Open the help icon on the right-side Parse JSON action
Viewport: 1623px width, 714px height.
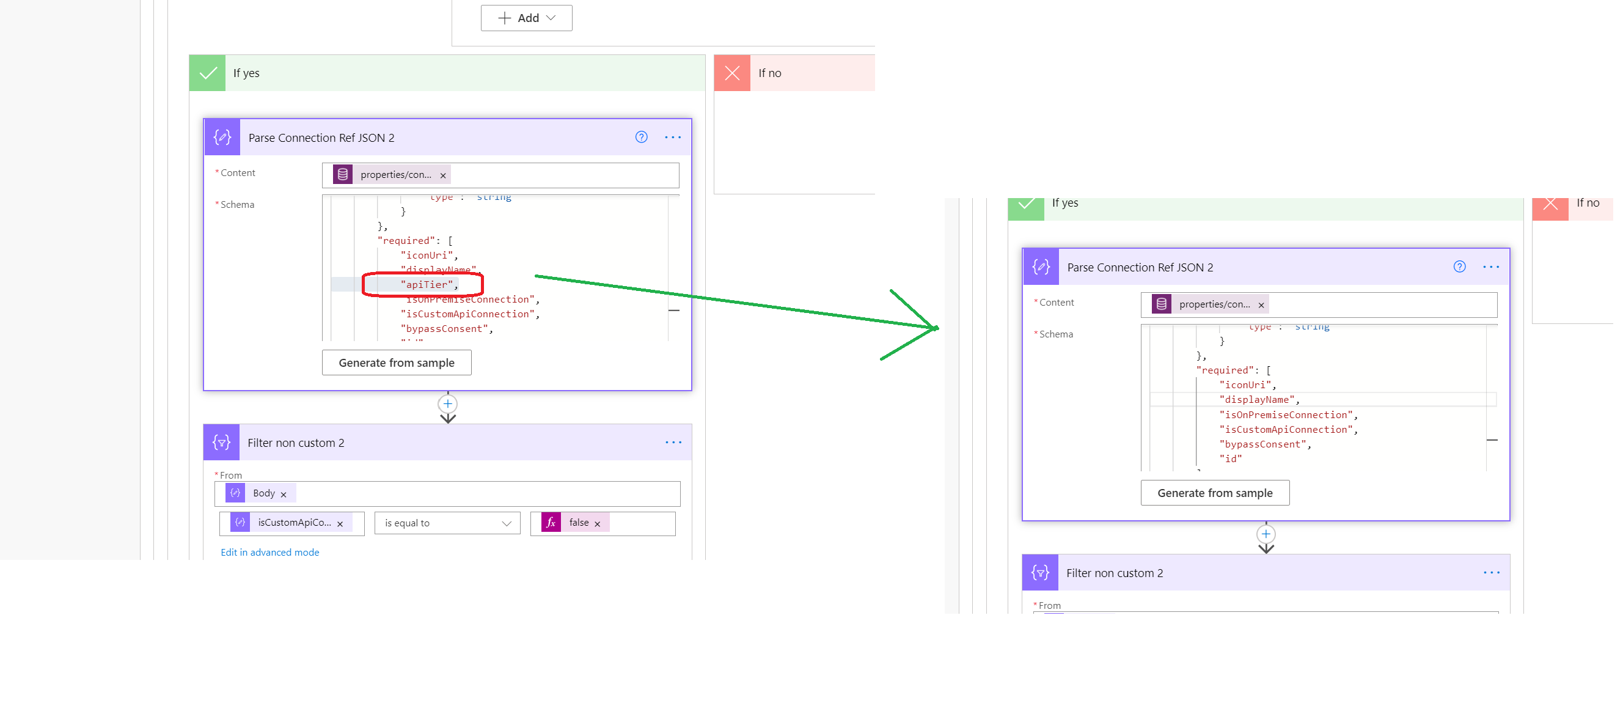1460,267
